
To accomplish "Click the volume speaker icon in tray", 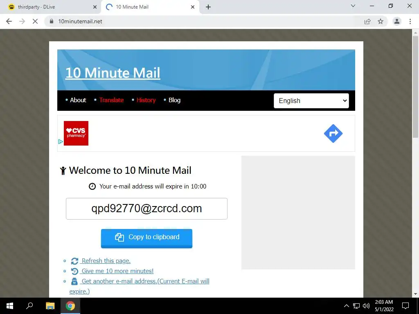I will (x=366, y=306).
